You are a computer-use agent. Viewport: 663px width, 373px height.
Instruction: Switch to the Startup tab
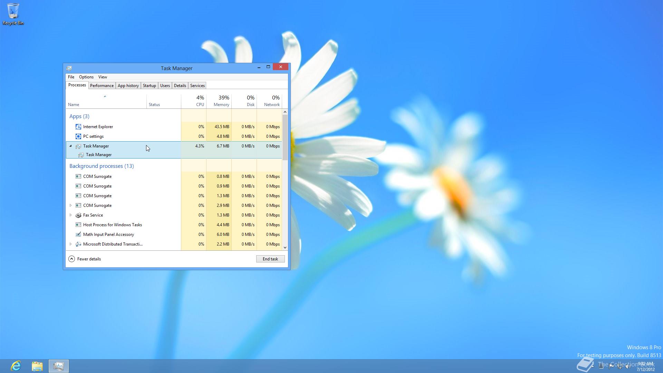click(150, 86)
